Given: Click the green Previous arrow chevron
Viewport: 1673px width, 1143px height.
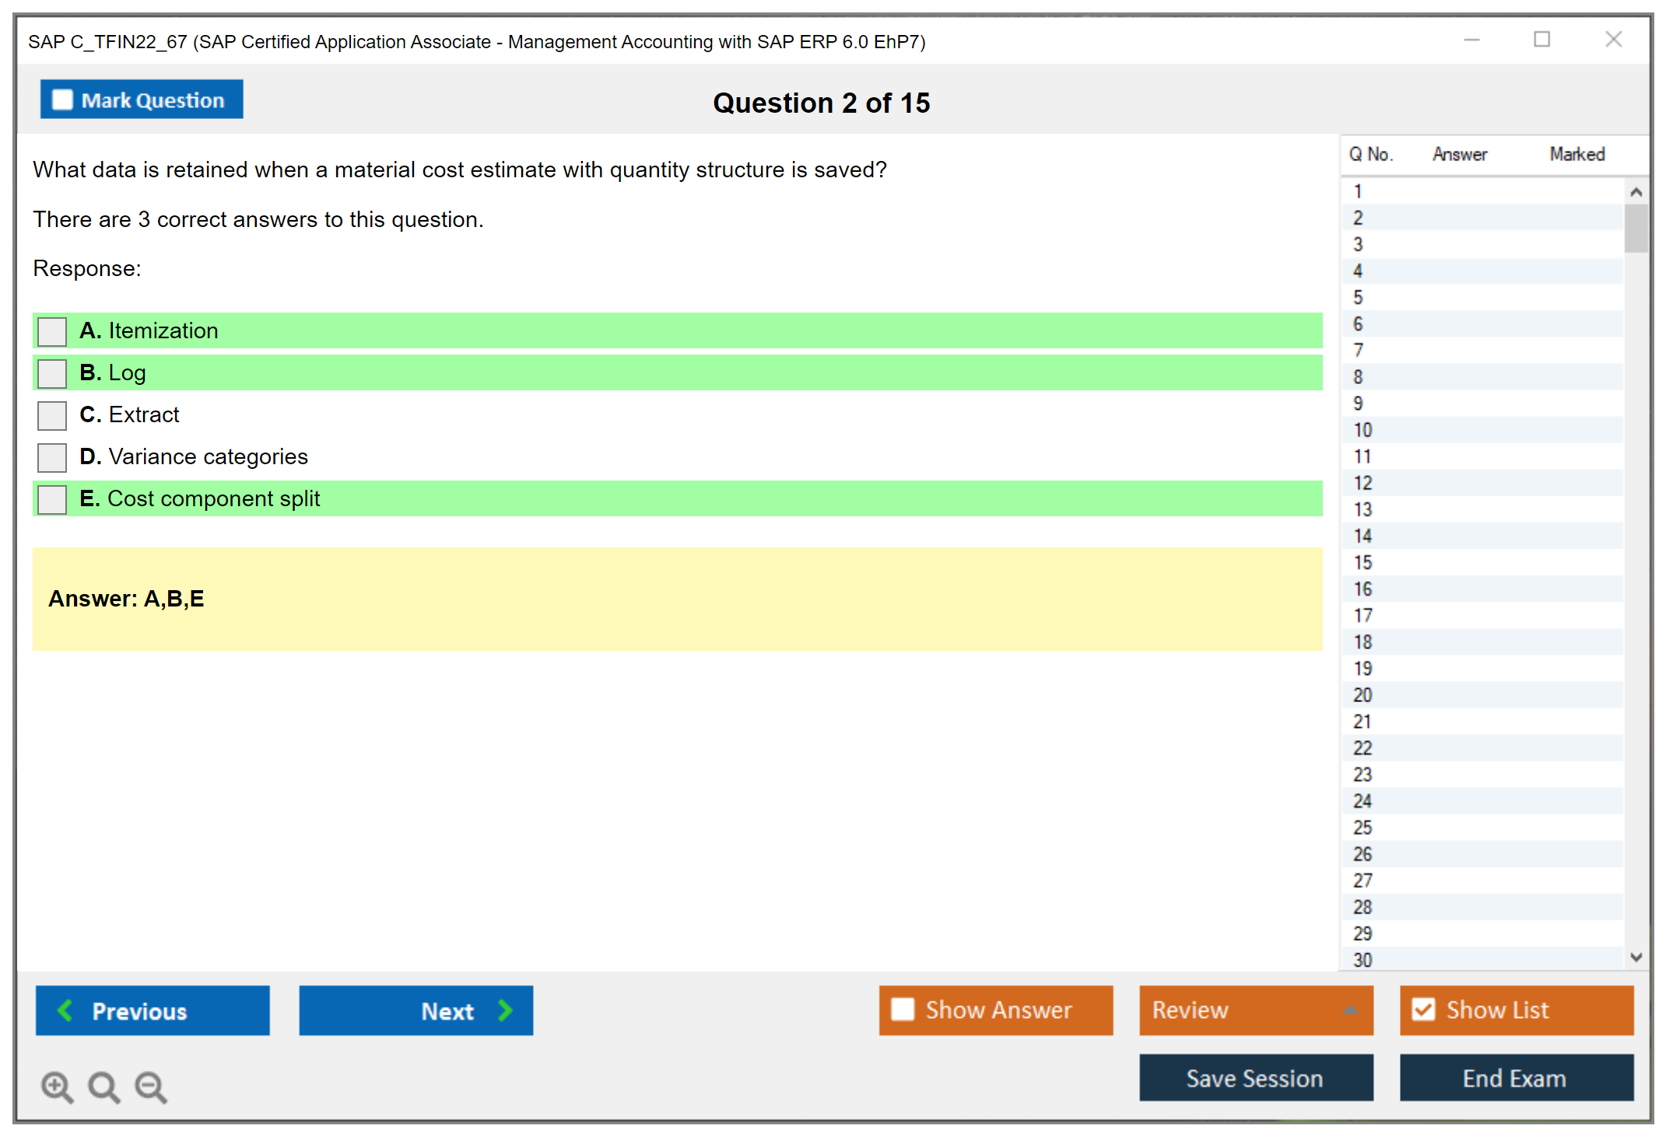Looking at the screenshot, I should (x=65, y=1010).
